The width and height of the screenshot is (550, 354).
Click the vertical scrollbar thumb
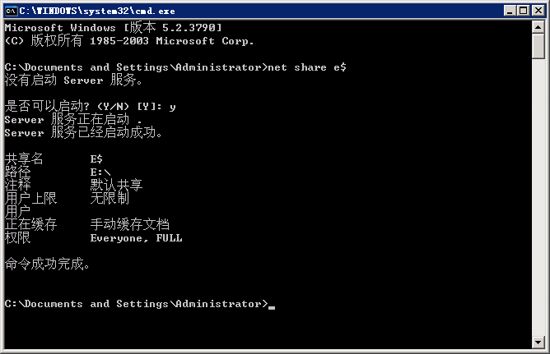538,46
